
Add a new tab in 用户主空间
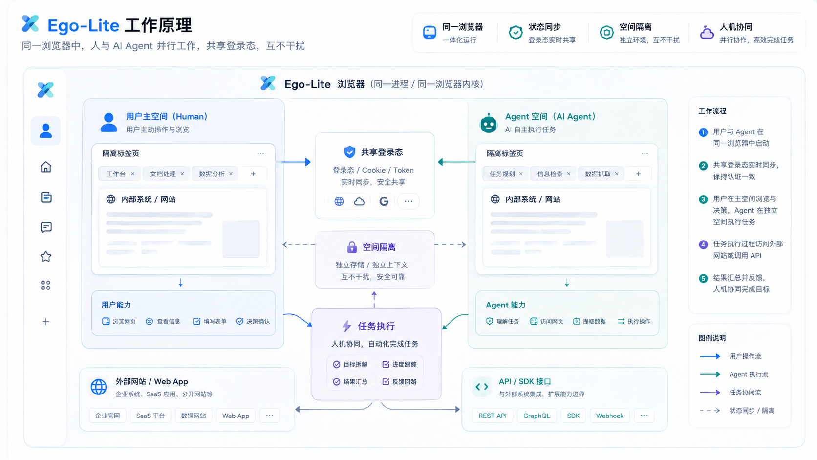click(x=253, y=174)
